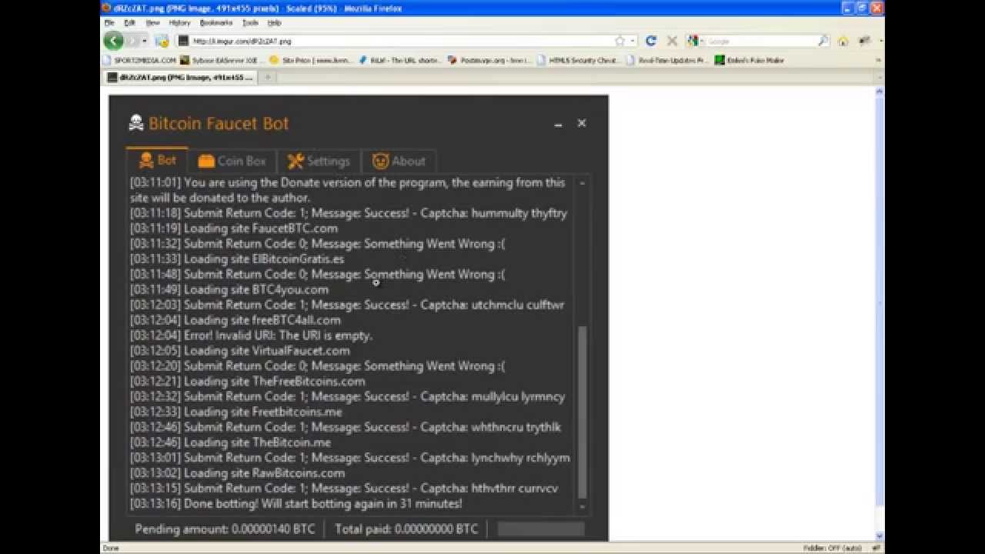Click the Bitcoin Faucet Bot skull logo
Viewport: 985px width, 554px height.
click(x=136, y=123)
